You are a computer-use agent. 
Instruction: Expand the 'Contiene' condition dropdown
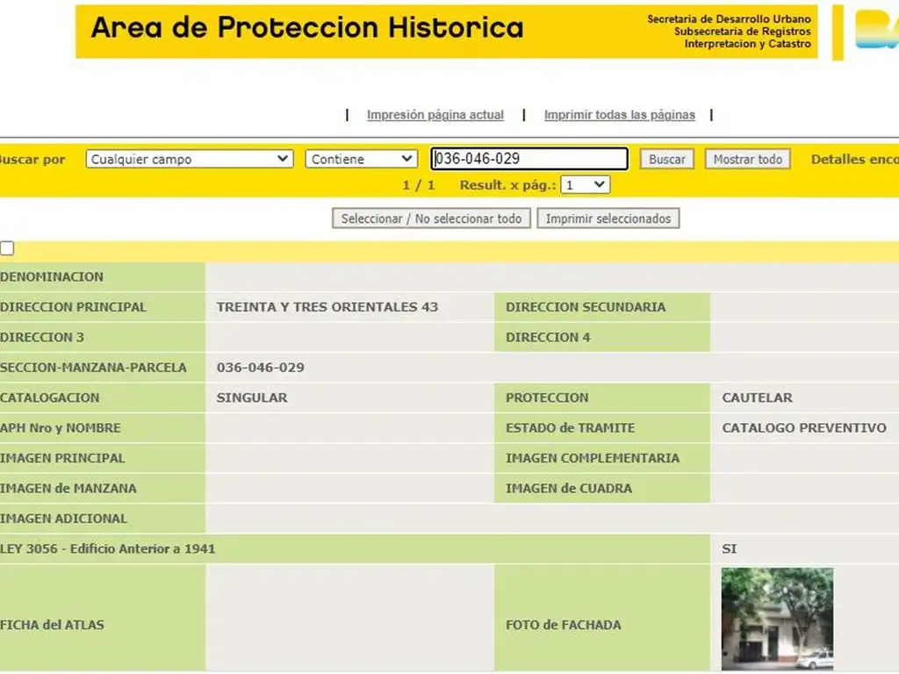pyautogui.click(x=361, y=159)
